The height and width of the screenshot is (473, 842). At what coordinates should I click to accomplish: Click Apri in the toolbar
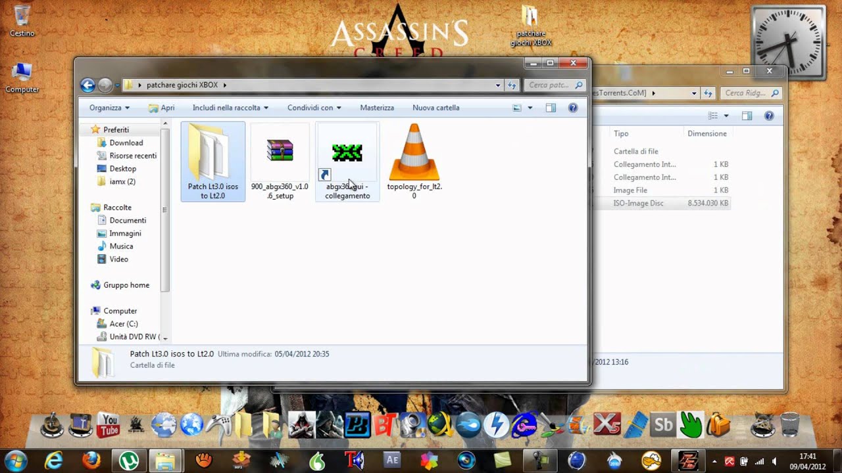[161, 108]
